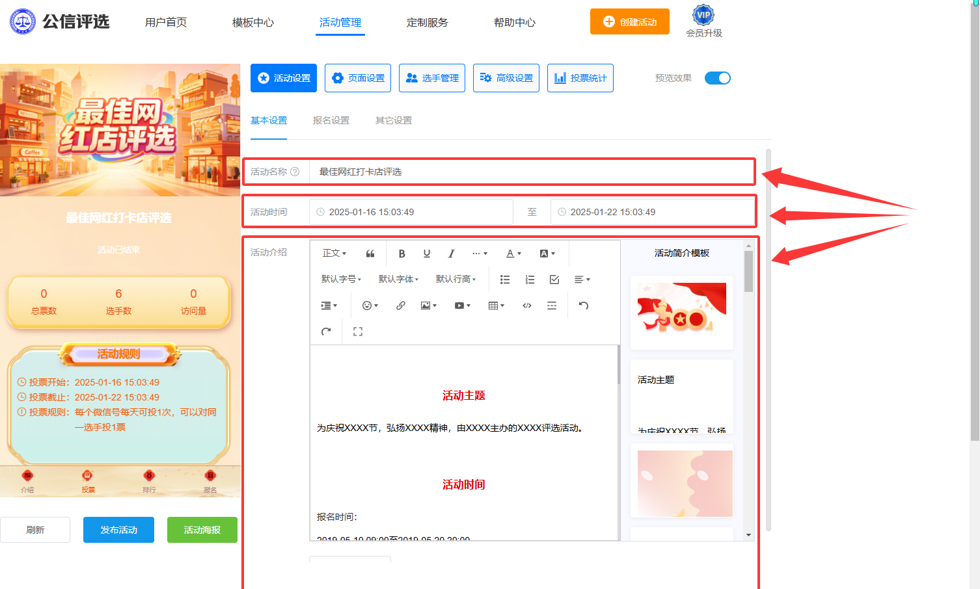
Task: Open the more text styles dropdown
Action: point(480,254)
